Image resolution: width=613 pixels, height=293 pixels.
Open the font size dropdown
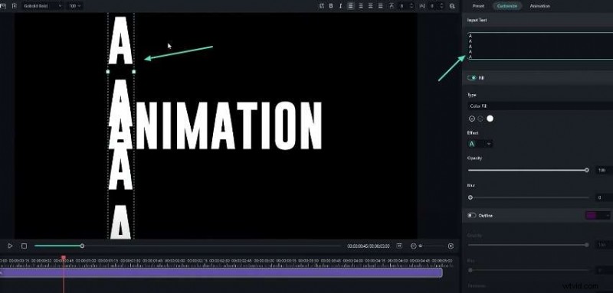pyautogui.click(x=74, y=6)
